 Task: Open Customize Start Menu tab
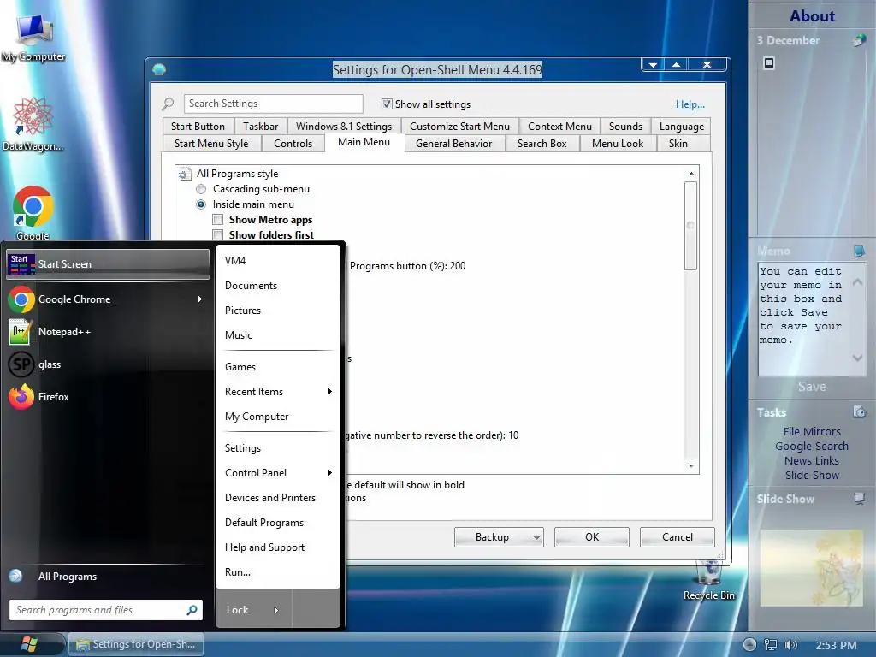tap(459, 127)
